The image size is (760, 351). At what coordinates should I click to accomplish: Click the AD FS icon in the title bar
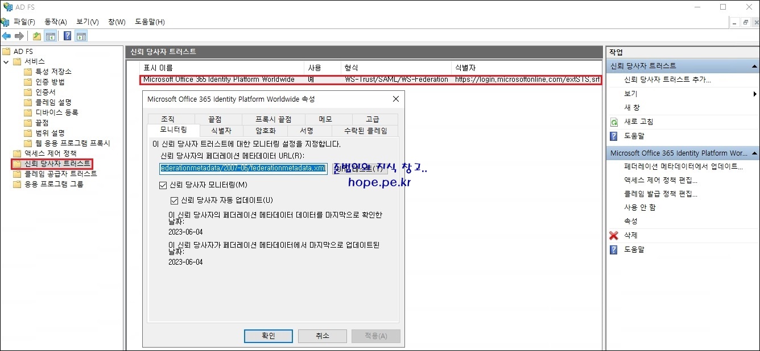click(7, 7)
